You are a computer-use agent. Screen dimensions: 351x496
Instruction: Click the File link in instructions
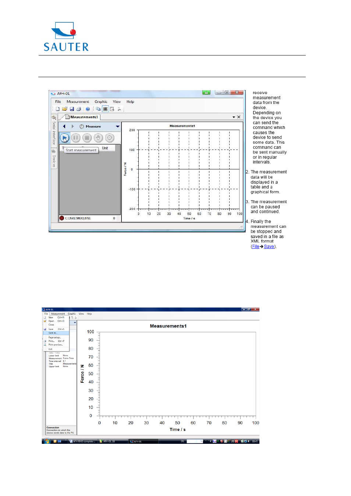pyautogui.click(x=256, y=247)
